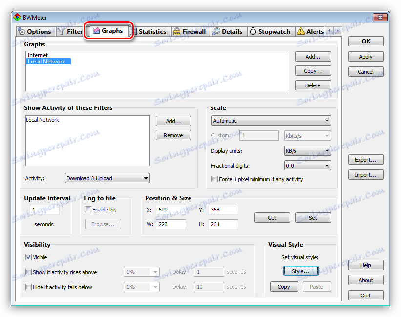Open Help
Screen dimensions: 401x317
click(366, 265)
